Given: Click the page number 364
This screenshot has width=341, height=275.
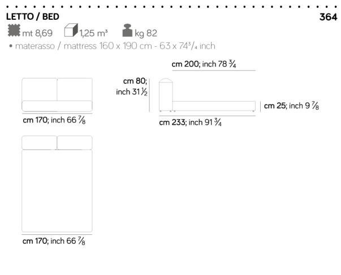Looking at the screenshot, I should coord(328,18).
